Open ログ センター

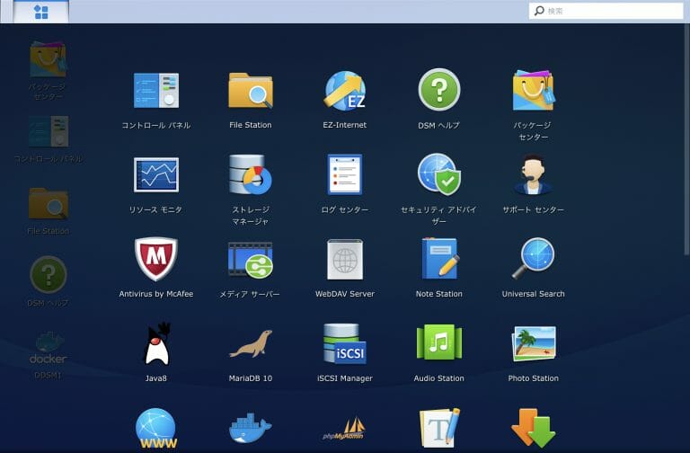[345, 184]
